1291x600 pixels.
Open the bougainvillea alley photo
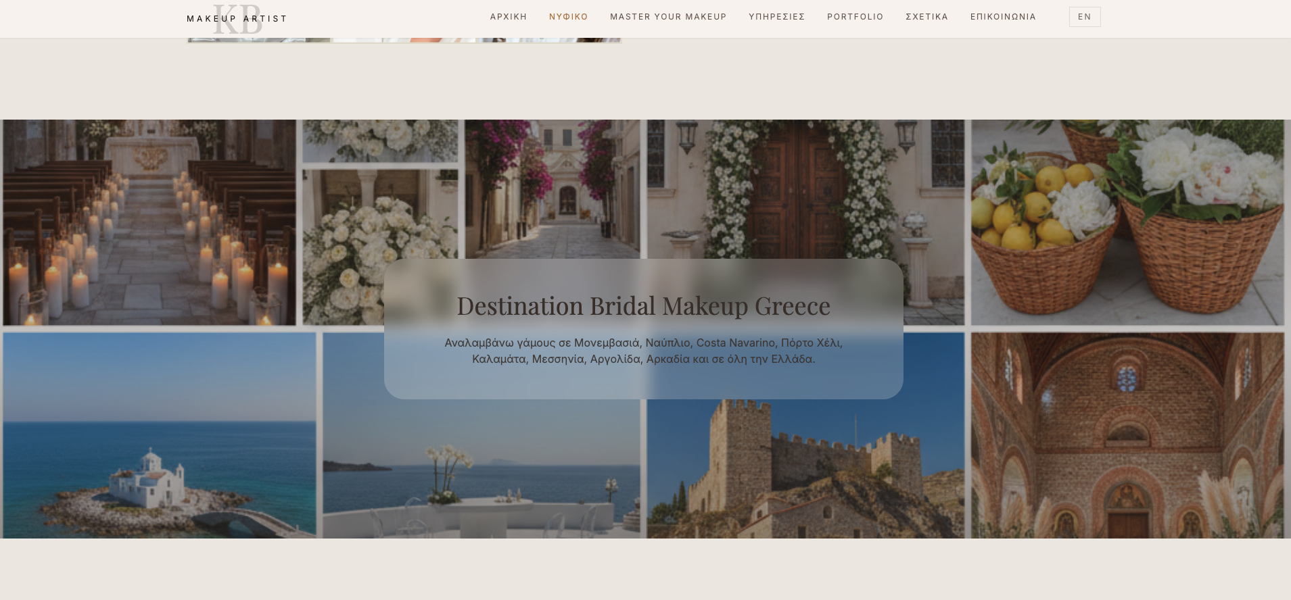tap(553, 189)
